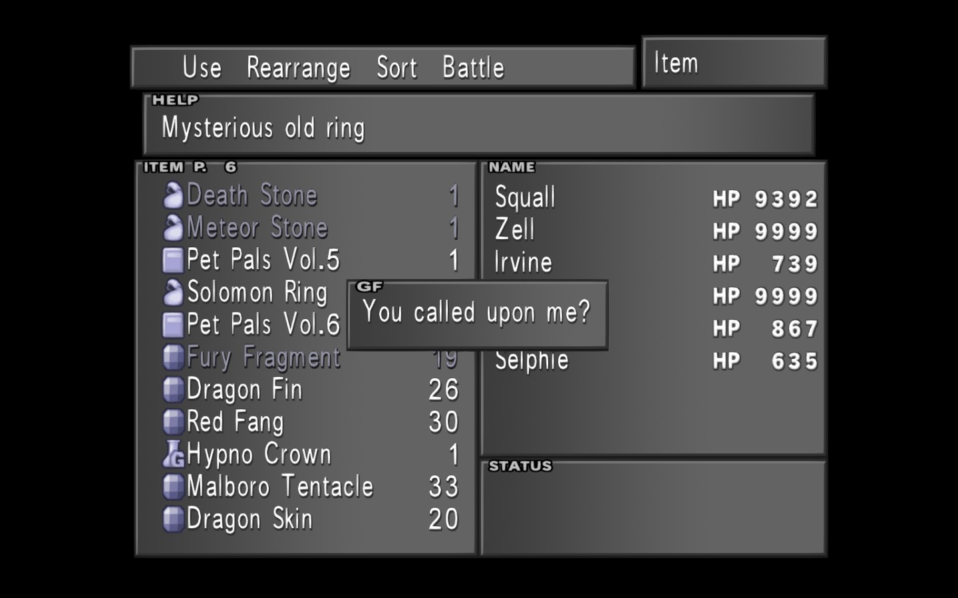The height and width of the screenshot is (598, 958).
Task: Click the Pet Pals Vol.5 book icon
Action: (x=173, y=260)
